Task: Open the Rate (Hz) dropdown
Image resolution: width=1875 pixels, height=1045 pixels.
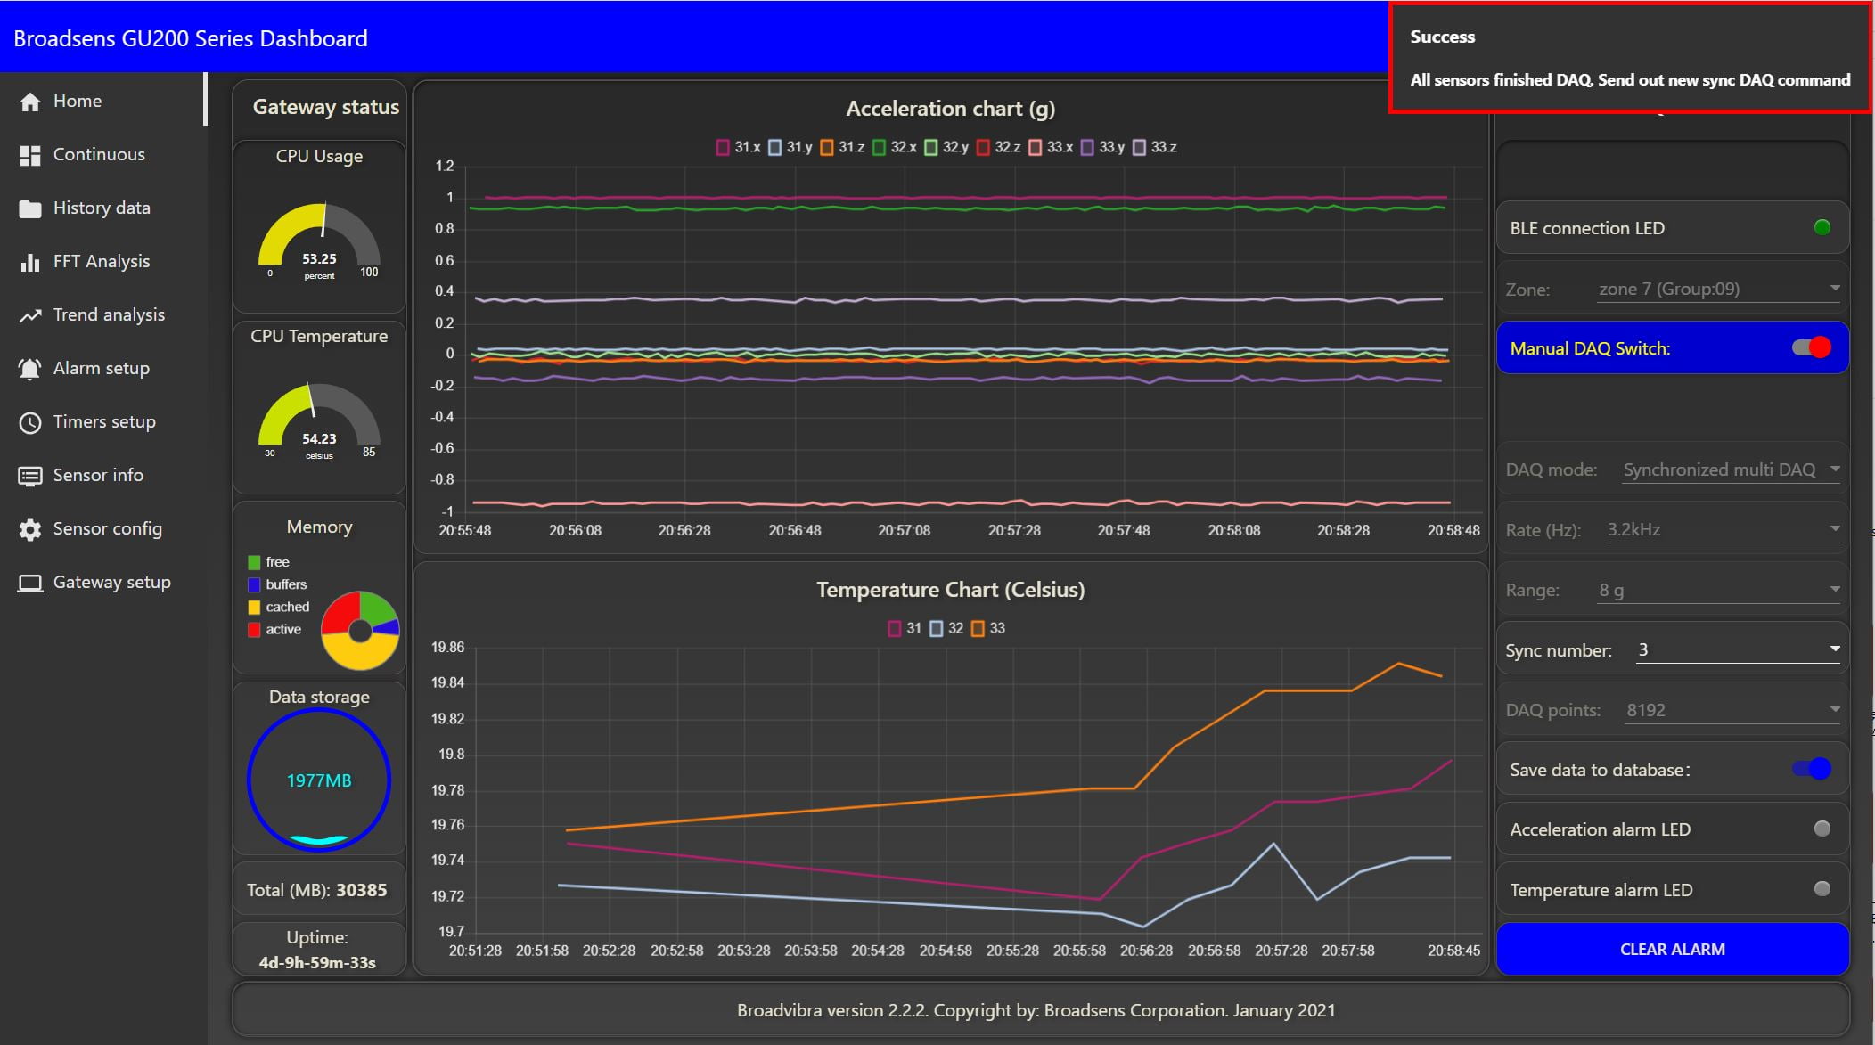Action: click(x=1723, y=529)
